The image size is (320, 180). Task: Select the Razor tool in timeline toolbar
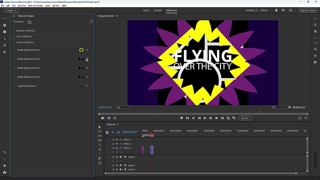pos(99,149)
